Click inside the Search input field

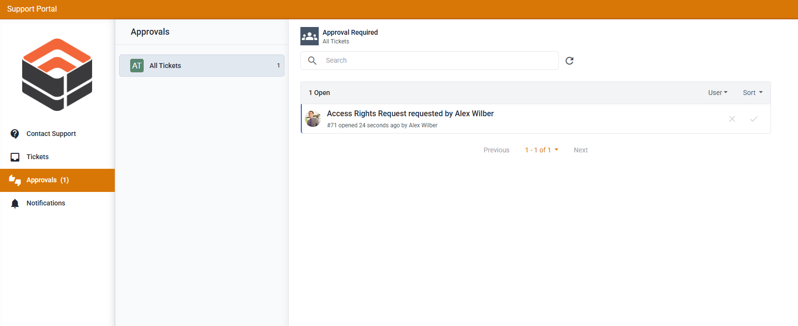coord(430,60)
